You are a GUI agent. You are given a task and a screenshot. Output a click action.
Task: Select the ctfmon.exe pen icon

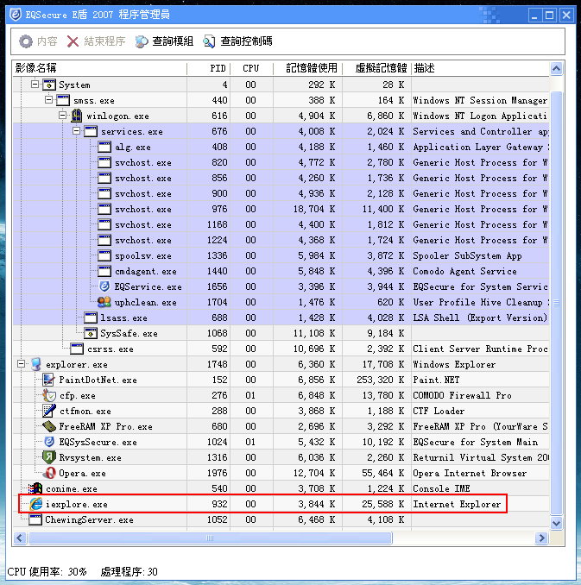click(49, 411)
